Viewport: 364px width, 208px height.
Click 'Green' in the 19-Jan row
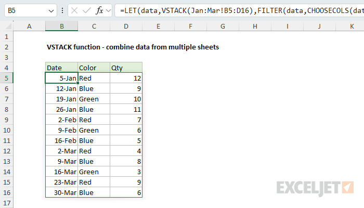94,99
